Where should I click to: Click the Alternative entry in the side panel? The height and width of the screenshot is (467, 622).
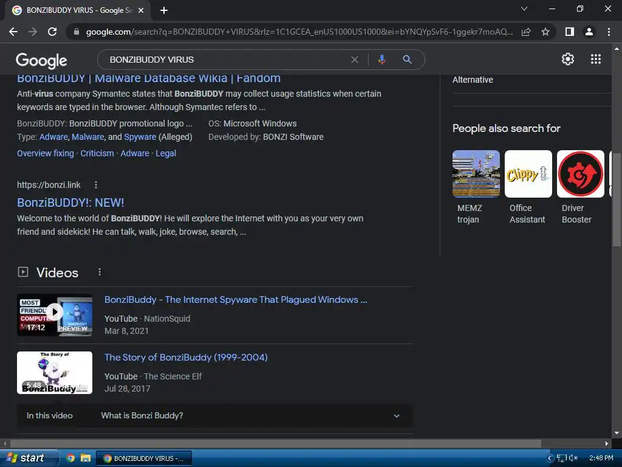pos(473,80)
